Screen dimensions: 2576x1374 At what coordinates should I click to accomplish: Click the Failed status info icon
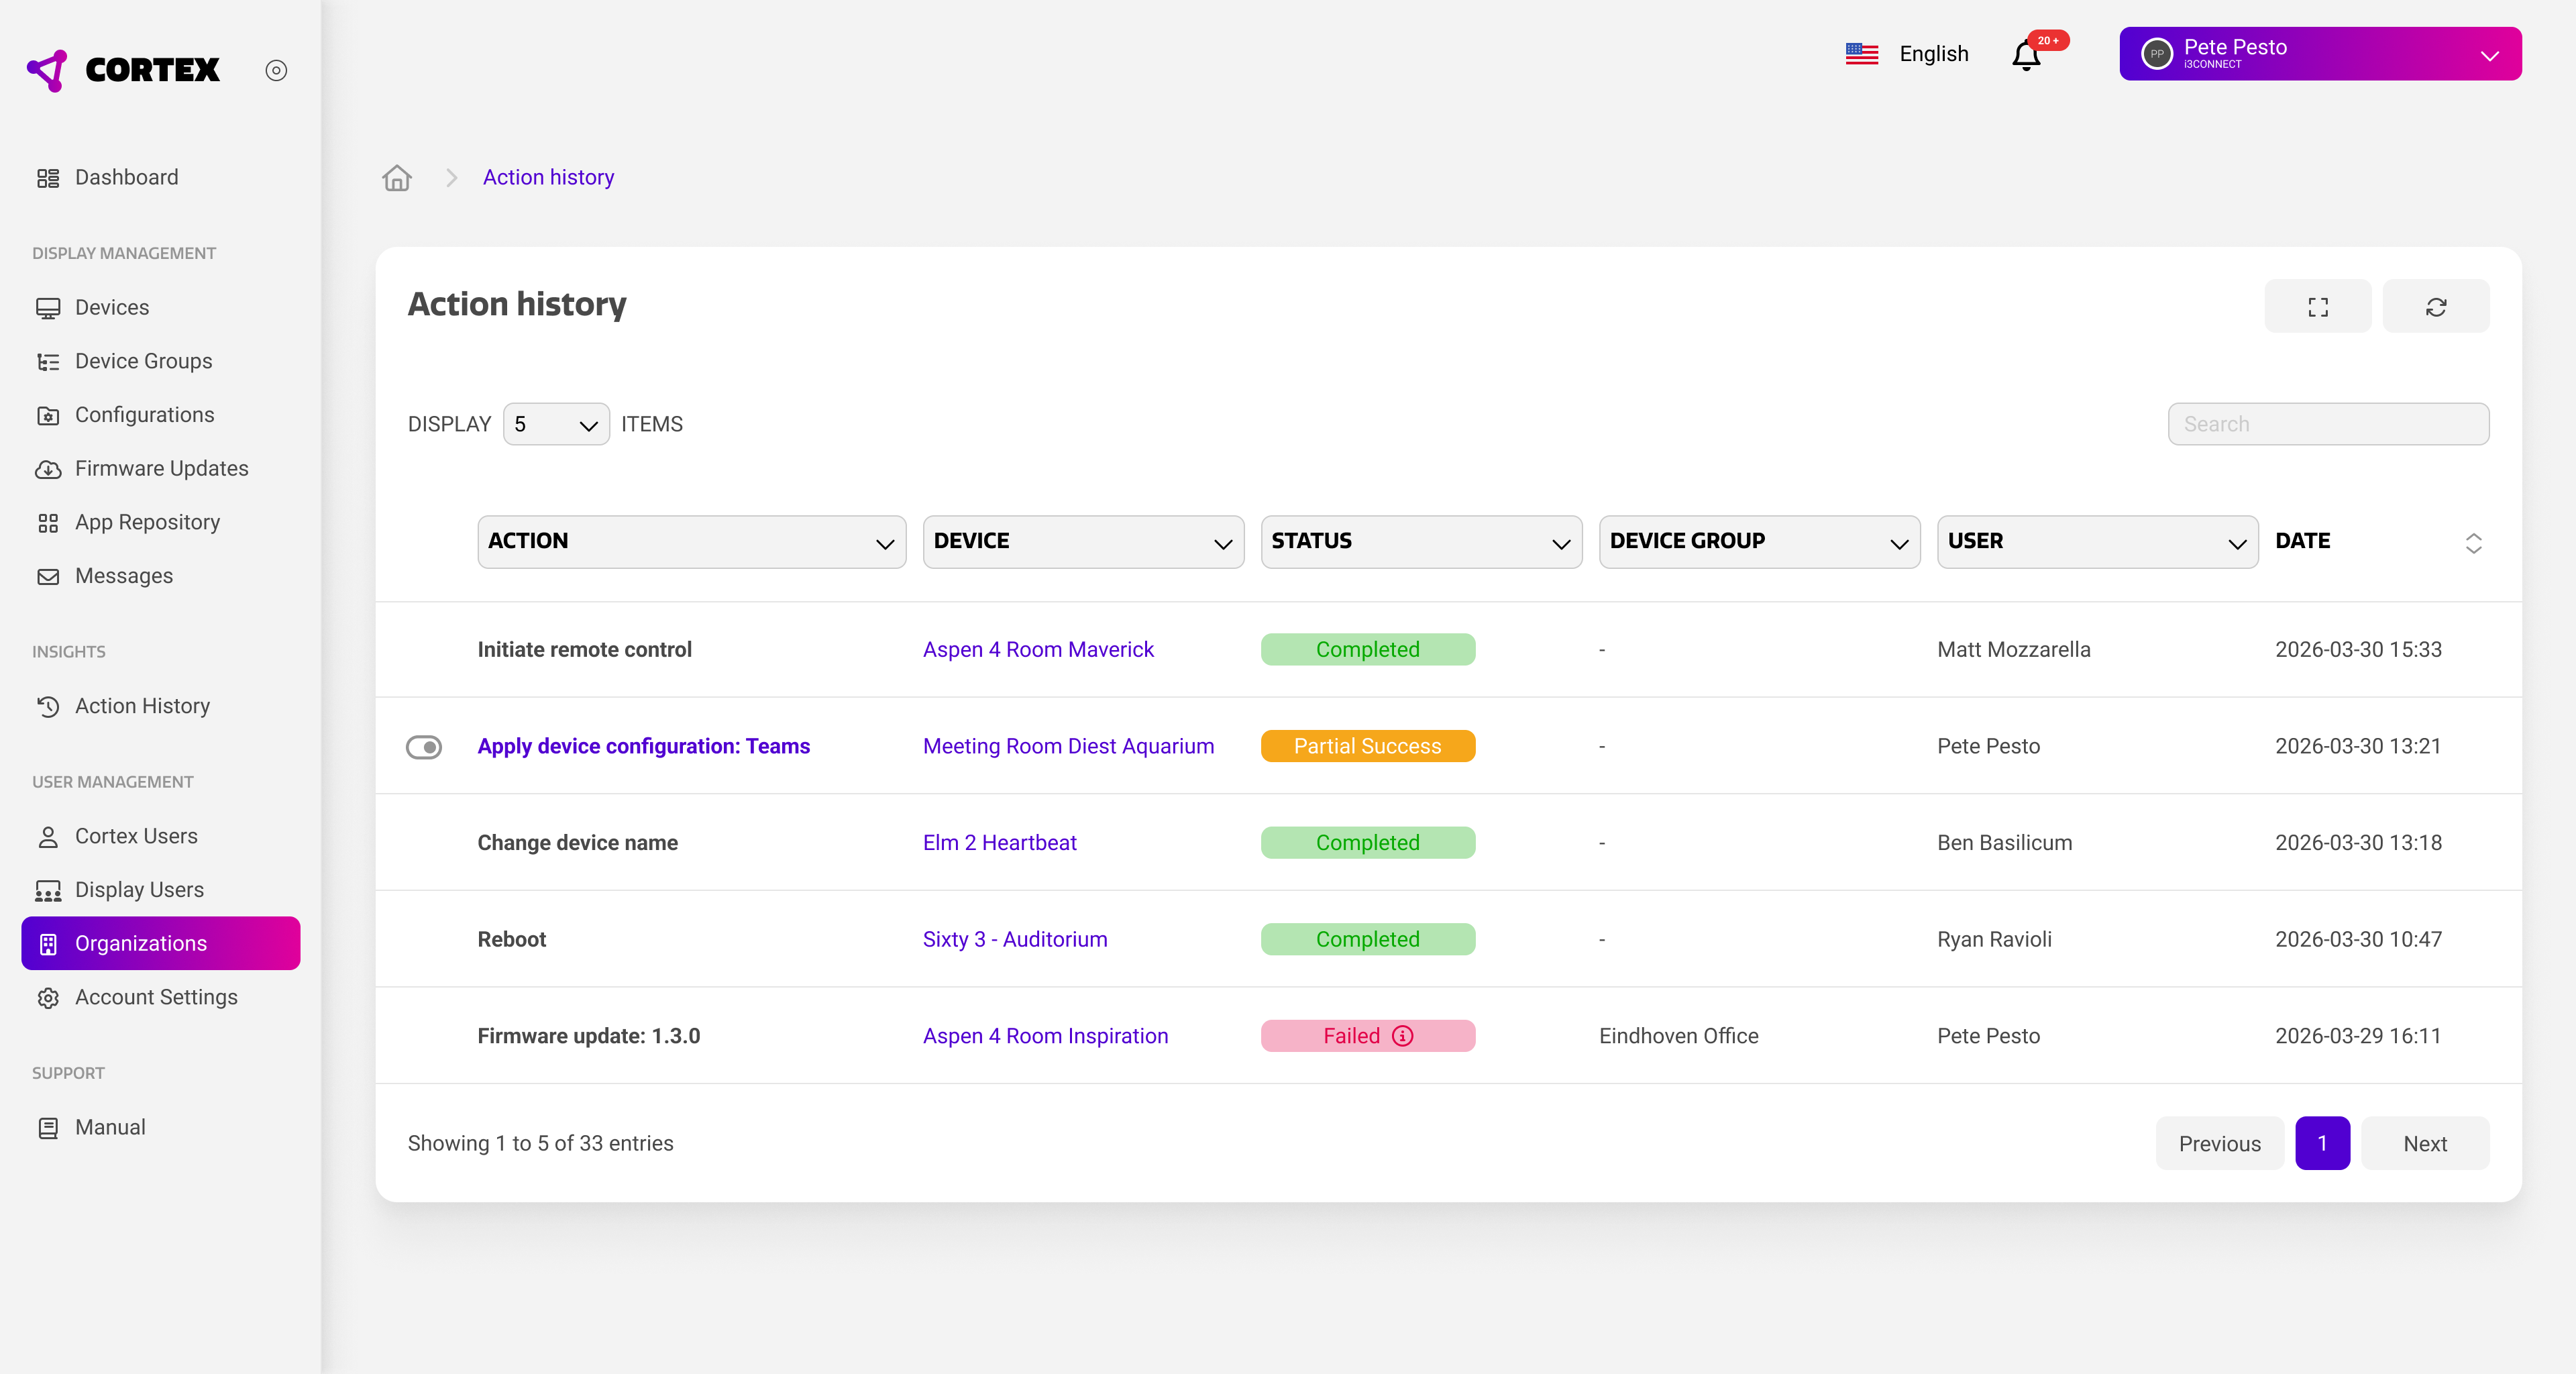point(1403,1036)
